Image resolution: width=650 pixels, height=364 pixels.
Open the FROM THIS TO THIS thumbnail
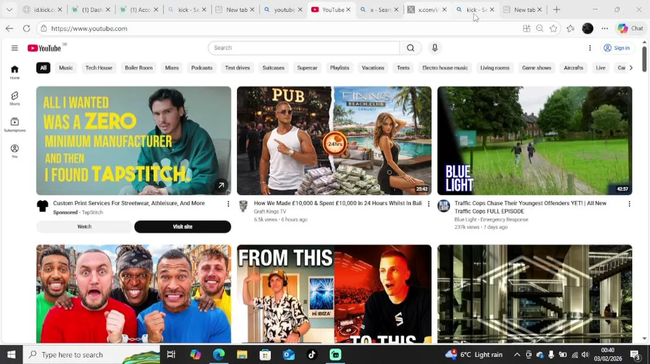pyautogui.click(x=334, y=294)
